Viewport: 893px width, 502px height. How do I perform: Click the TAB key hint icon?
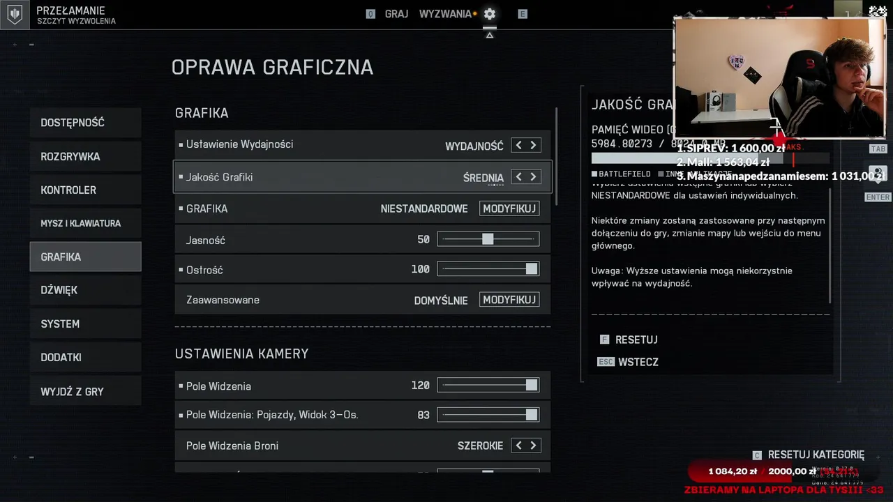878,149
